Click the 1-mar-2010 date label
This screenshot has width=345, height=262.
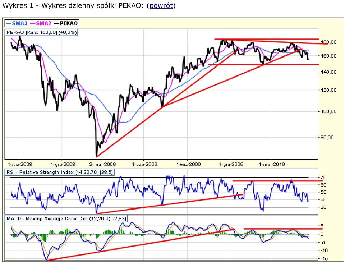272,164
